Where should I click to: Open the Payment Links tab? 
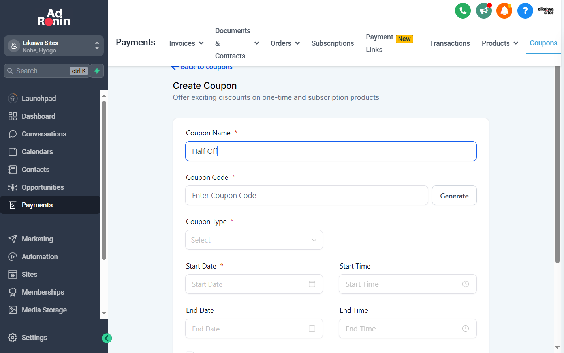(x=389, y=43)
